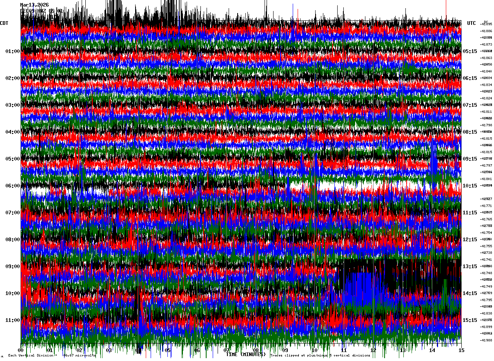Select DC offset value -41886
This screenshot has height=361, width=494.
tap(486, 31)
